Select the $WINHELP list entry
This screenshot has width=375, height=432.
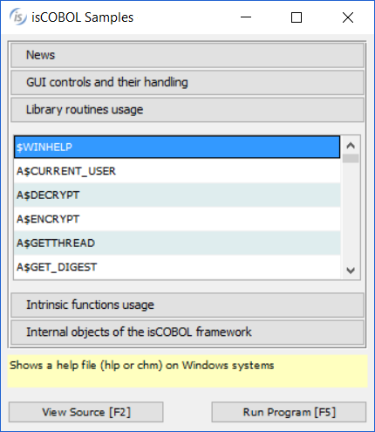coord(177,147)
